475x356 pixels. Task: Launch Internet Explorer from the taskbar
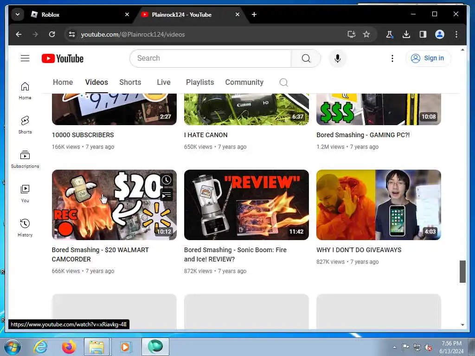[40, 347]
